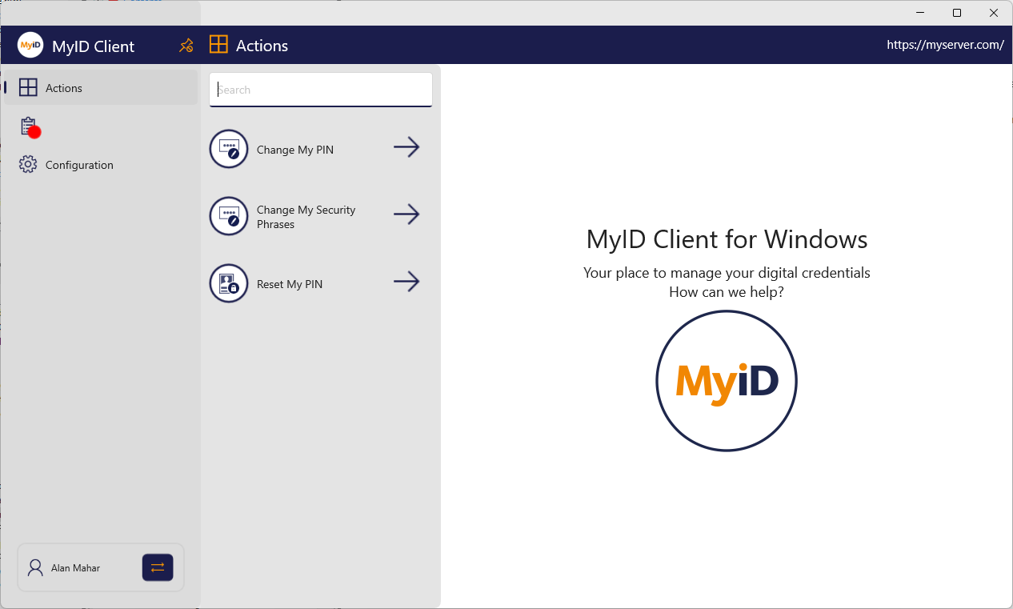Click the large MyID circular logo
This screenshot has width=1013, height=609.
[x=727, y=381]
